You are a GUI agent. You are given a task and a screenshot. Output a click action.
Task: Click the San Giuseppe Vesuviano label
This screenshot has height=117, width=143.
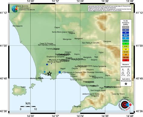pyautogui.click(x=93, y=72)
